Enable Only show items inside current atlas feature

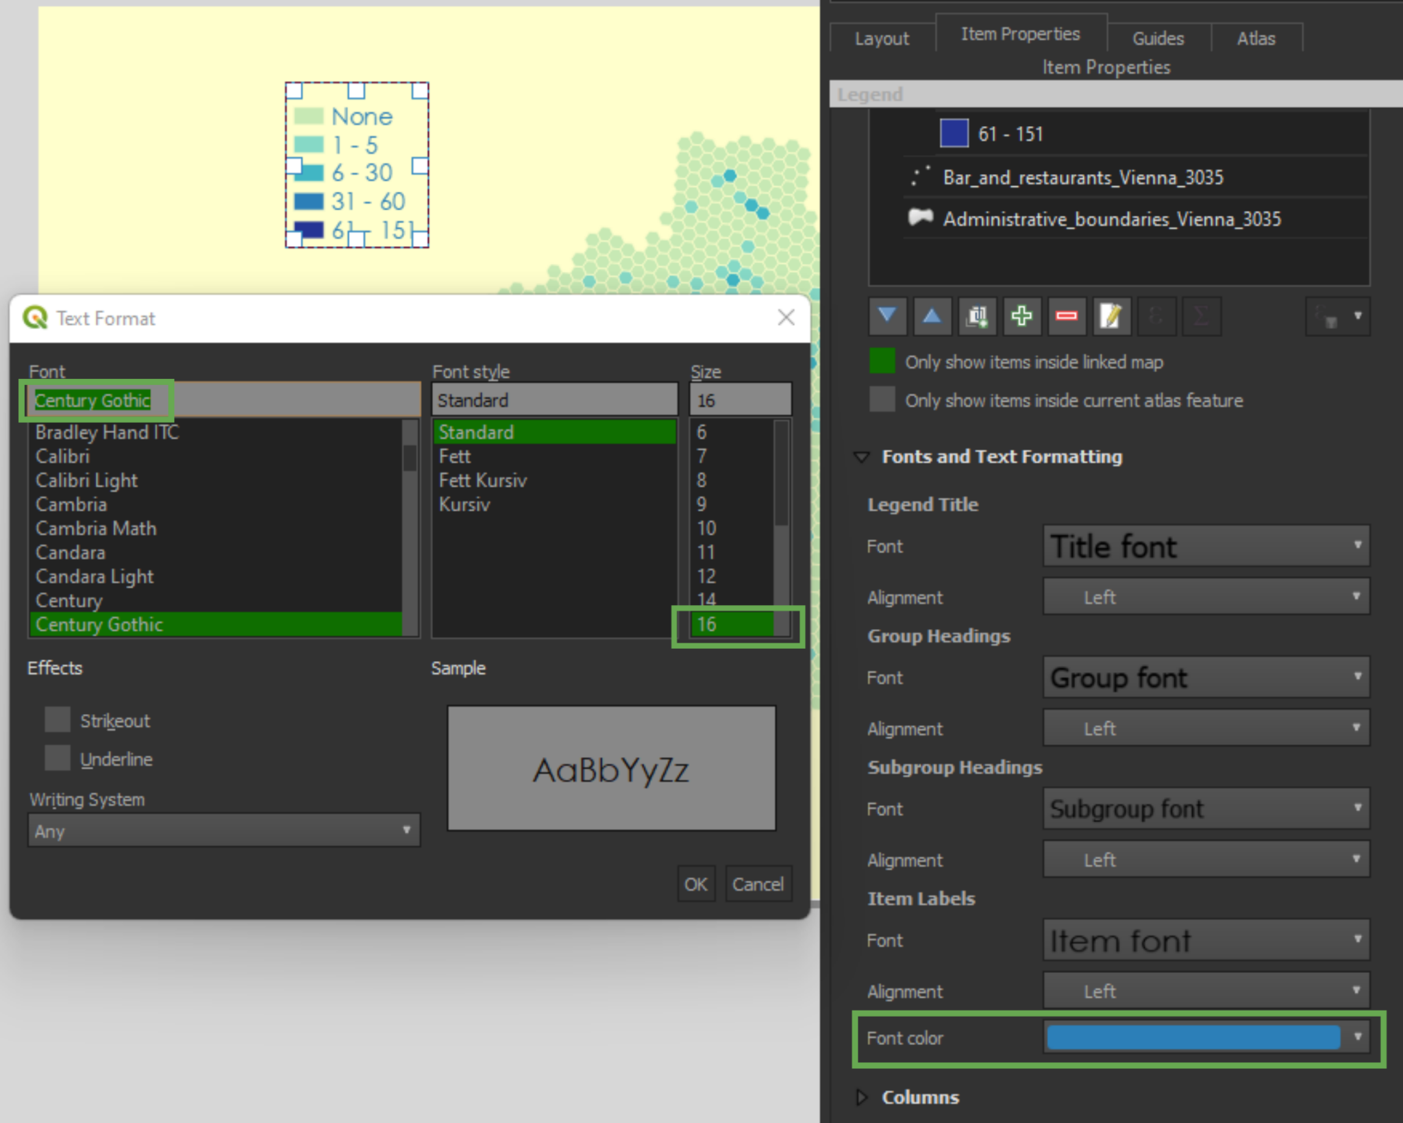click(x=882, y=399)
